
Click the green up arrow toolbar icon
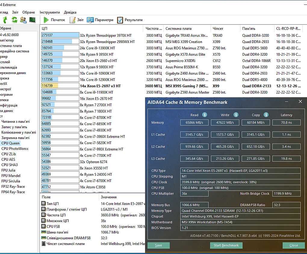tap(5, 20)
